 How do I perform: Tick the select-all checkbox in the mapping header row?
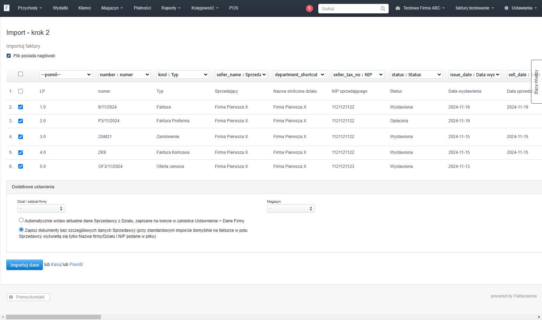point(20,74)
